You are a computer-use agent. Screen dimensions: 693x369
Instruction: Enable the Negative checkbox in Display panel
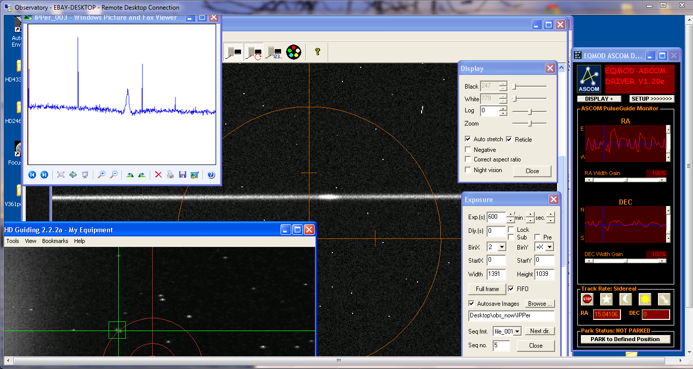[x=468, y=150]
